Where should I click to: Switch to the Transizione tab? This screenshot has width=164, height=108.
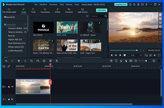pos(45,11)
